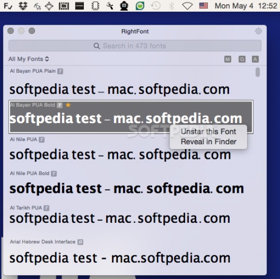
Task: Click font type badge next to Al Nile PUA
Action: (42, 139)
